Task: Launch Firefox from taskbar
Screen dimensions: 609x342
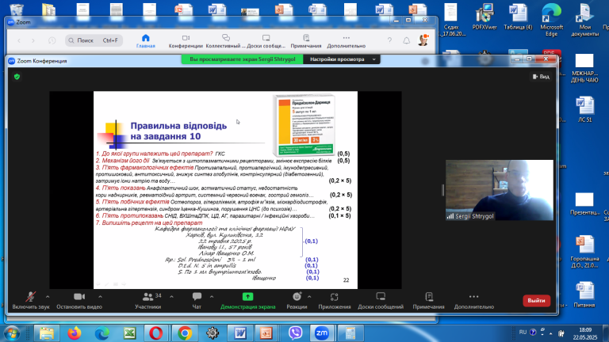Action: 75,333
